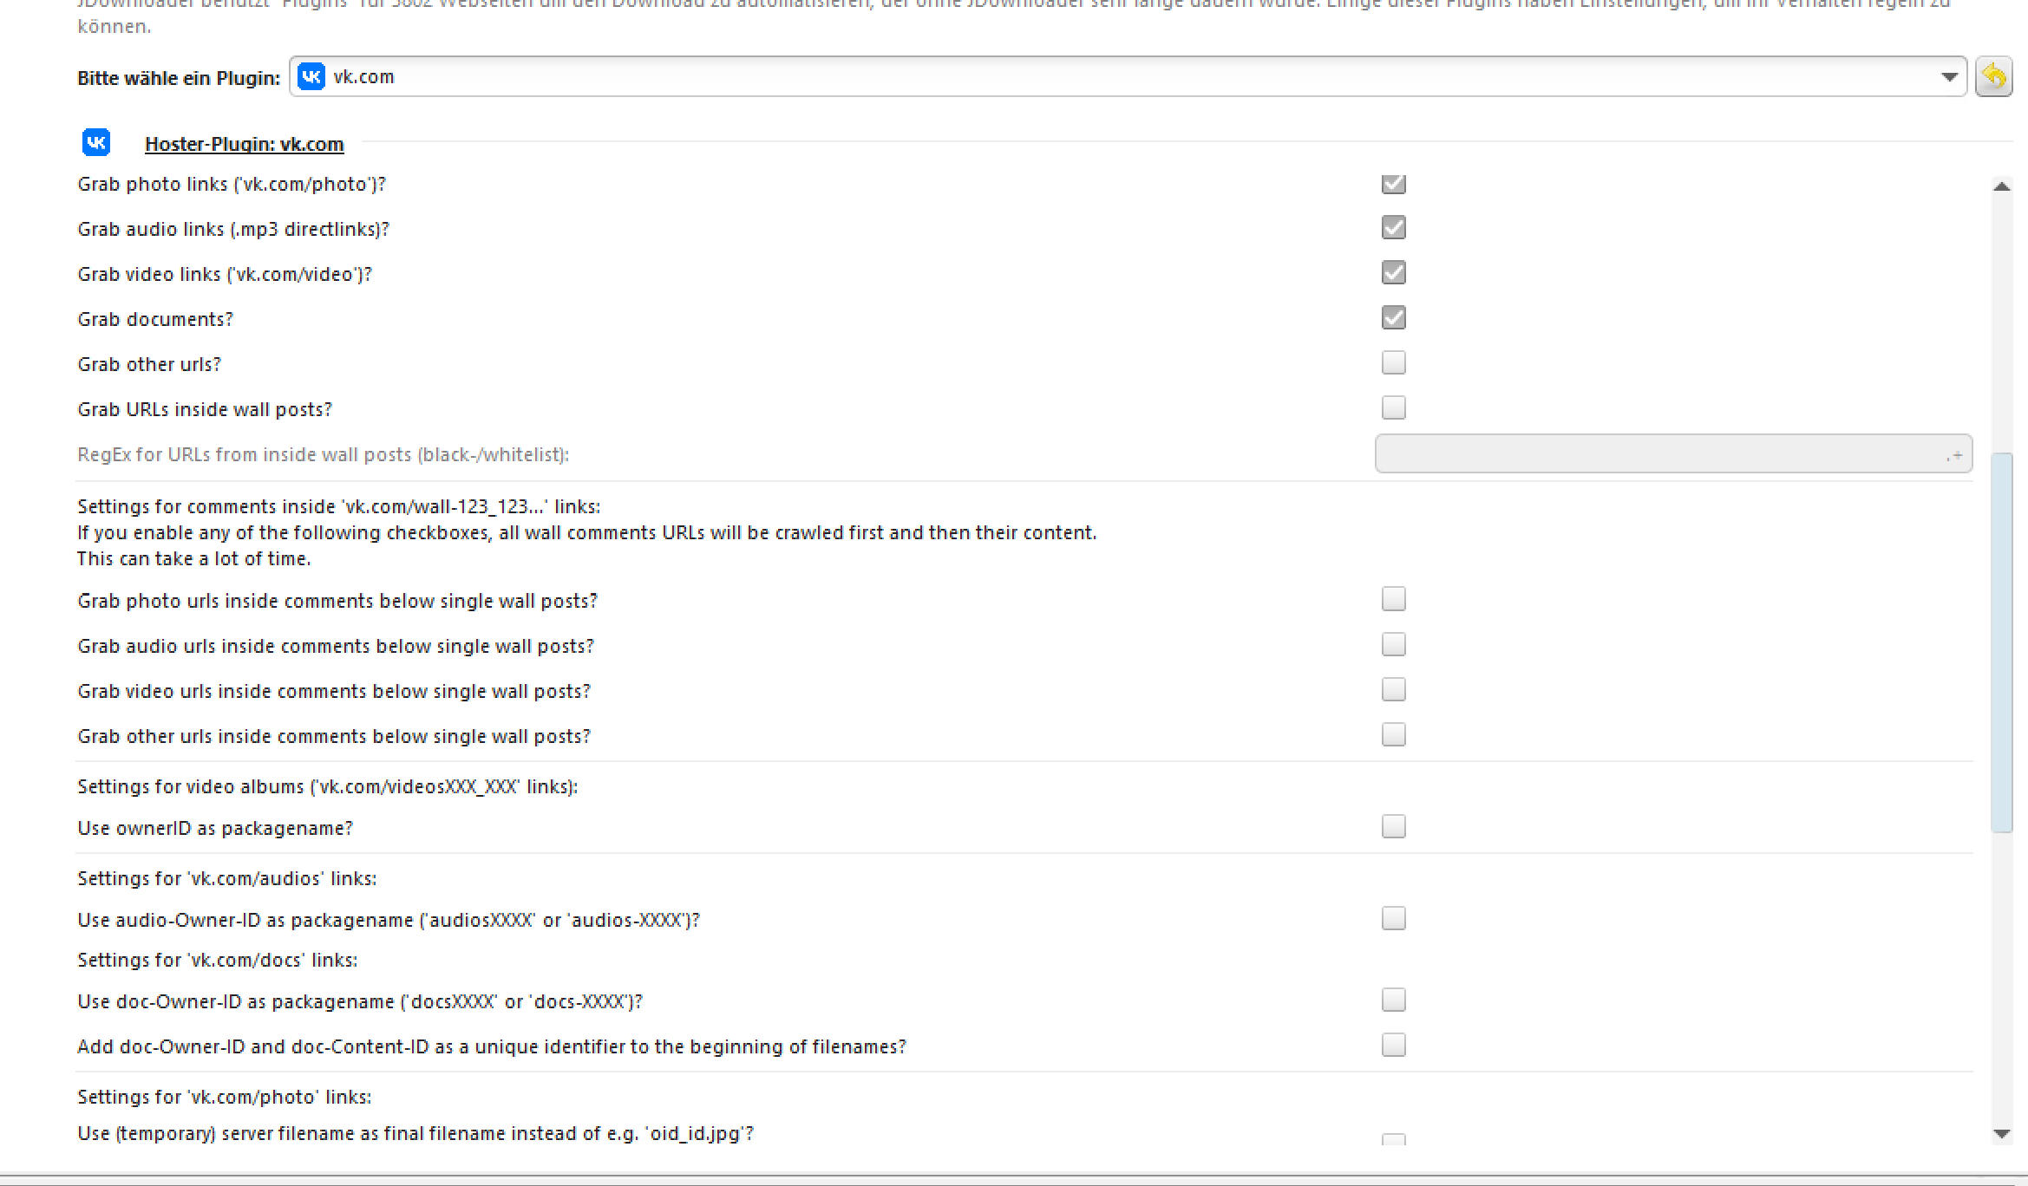Click 'Grab URLs inside wall posts?' label
The image size is (2028, 1186).
point(205,410)
